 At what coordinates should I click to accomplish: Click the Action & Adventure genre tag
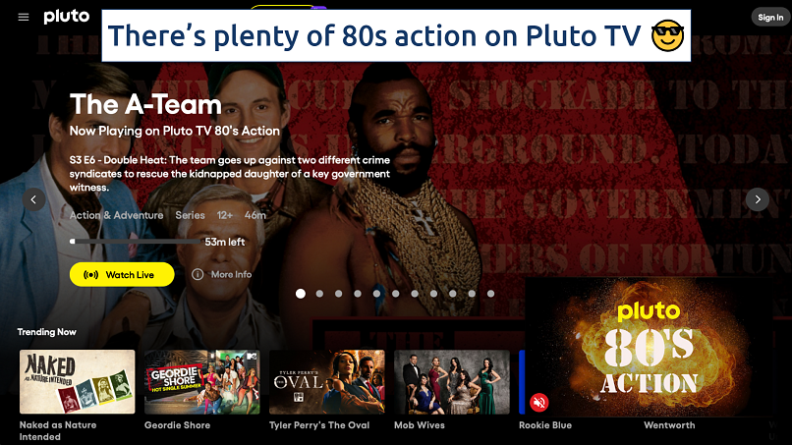(x=116, y=215)
